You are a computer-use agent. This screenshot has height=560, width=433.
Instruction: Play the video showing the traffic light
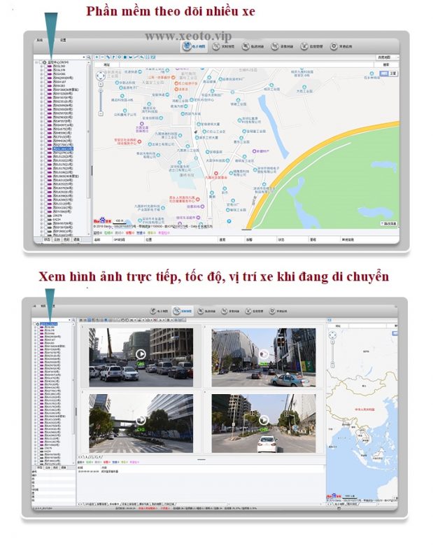[x=264, y=354]
